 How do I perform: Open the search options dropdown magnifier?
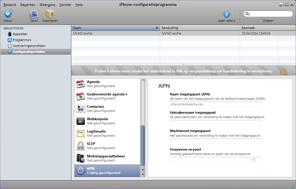(x=248, y=14)
